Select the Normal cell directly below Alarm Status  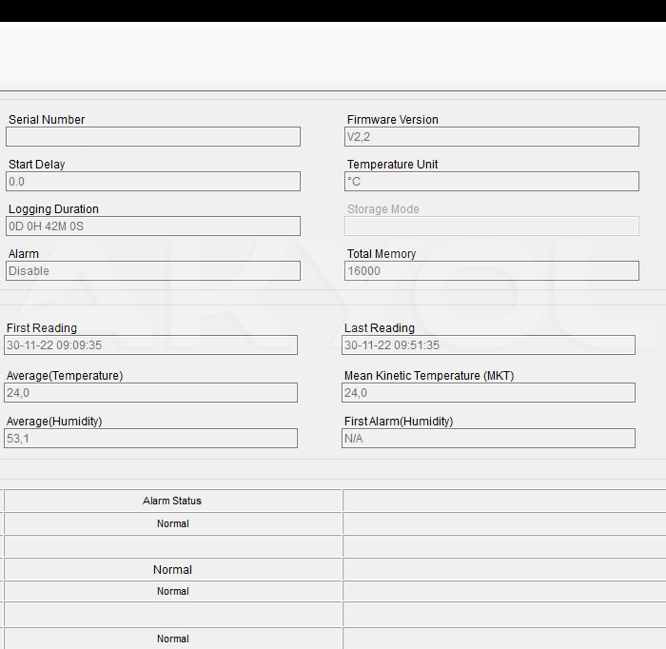tap(172, 523)
